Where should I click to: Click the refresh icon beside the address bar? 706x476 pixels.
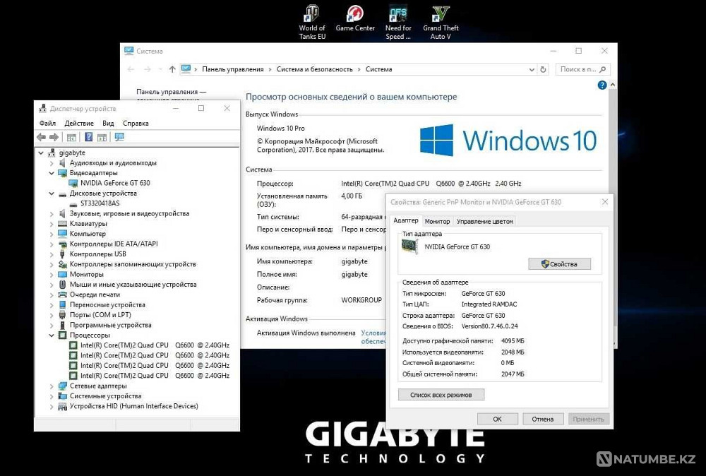coord(542,69)
